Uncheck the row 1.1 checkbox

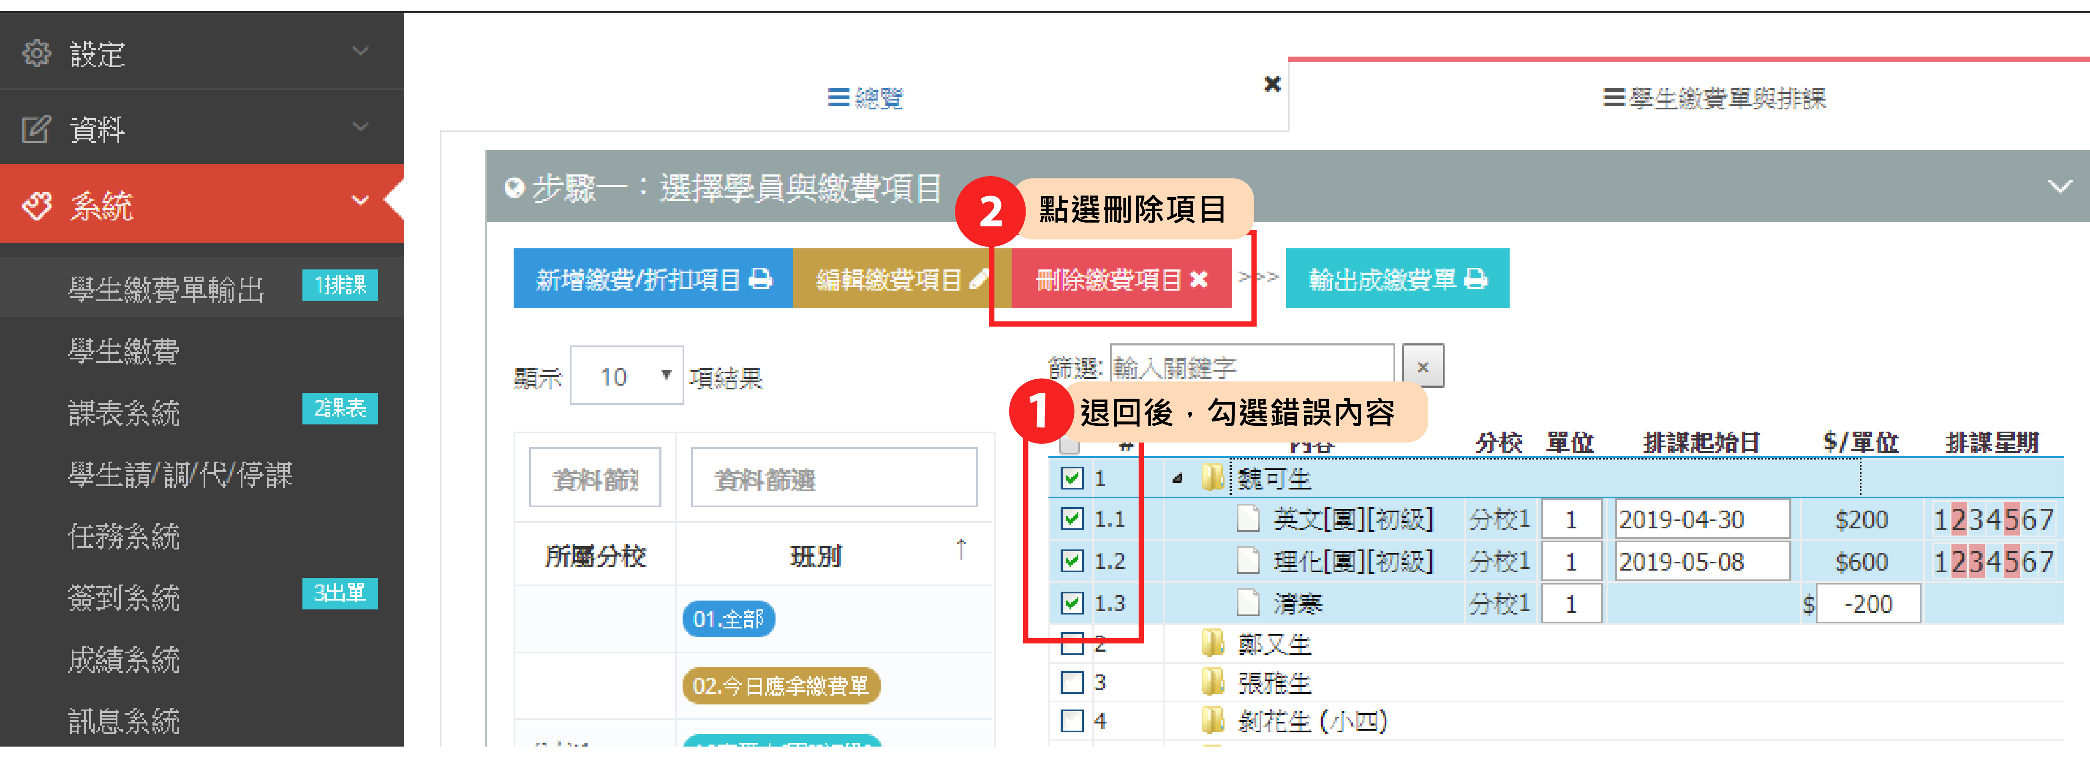[x=1072, y=518]
